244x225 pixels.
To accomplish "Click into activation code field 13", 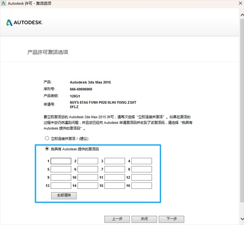I will pyautogui.click(x=61, y=186).
